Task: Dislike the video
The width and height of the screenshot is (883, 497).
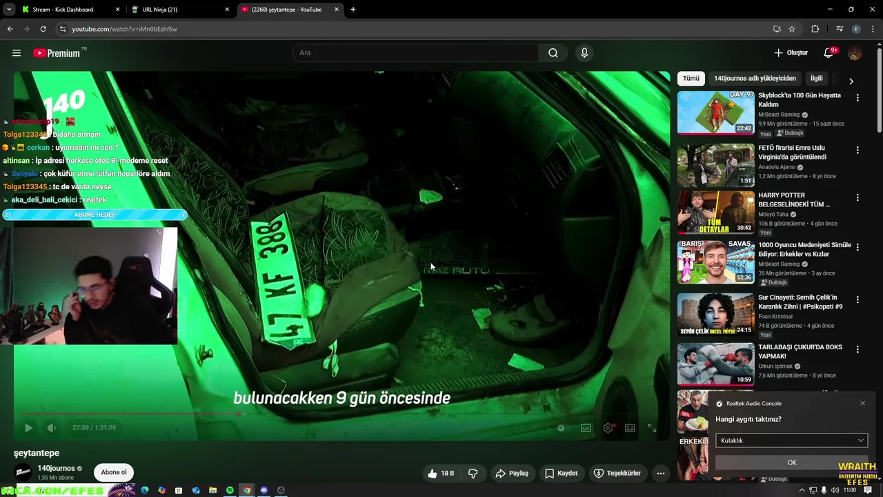Action: 473,474
